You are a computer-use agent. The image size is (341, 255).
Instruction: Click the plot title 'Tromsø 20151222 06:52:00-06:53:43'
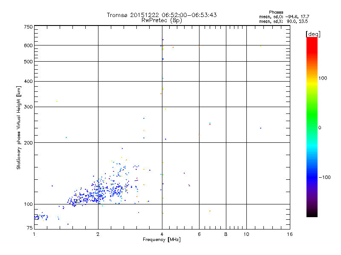click(x=162, y=15)
